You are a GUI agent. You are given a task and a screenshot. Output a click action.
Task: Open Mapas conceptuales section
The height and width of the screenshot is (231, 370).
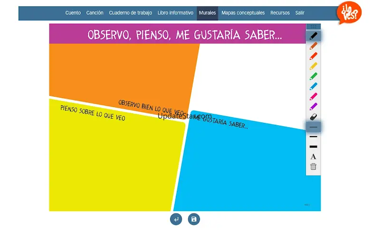coord(243,13)
